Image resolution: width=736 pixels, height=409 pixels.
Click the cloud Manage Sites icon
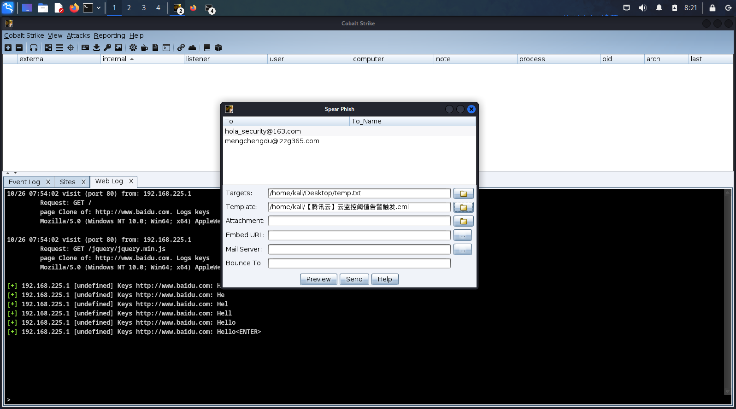192,47
